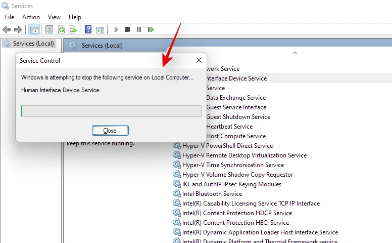Click the Back arrow toolbar icon
Screen dimensions: 392x243
tap(7, 29)
